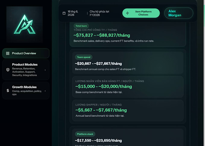This screenshot has width=205, height=146.
Task: Click Benchmark sales, delivery ops description
Action: (114, 41)
